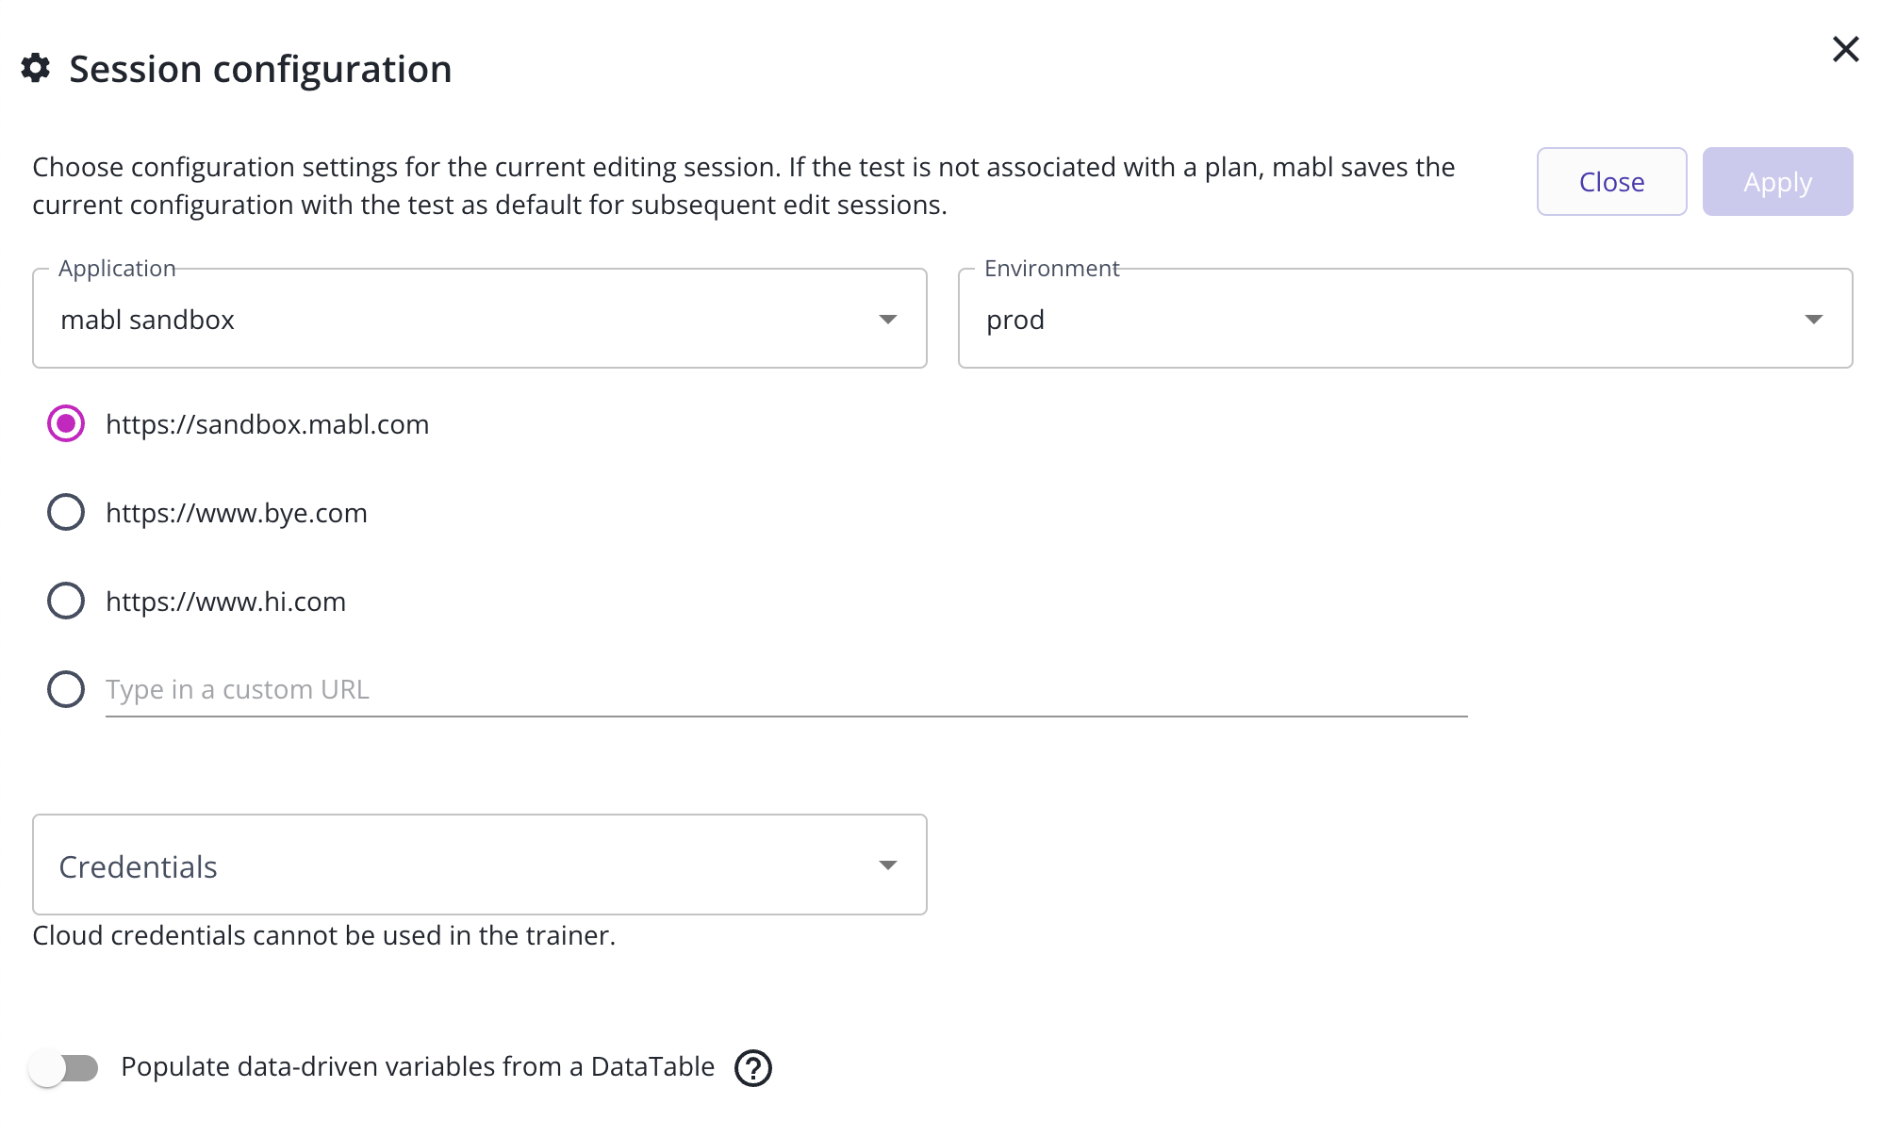Click the gear icon beside Session configuration
The width and height of the screenshot is (1880, 1137).
36,68
